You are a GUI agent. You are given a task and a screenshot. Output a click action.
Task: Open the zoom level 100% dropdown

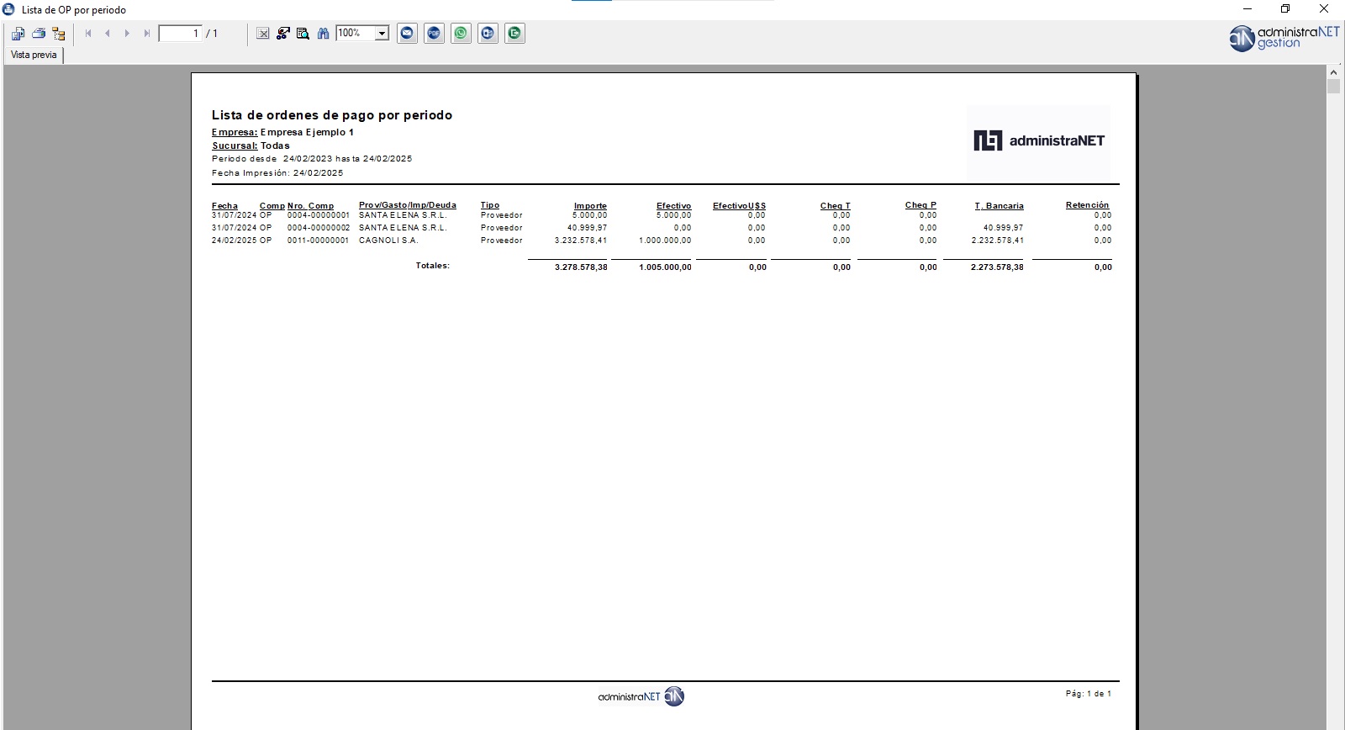(382, 34)
